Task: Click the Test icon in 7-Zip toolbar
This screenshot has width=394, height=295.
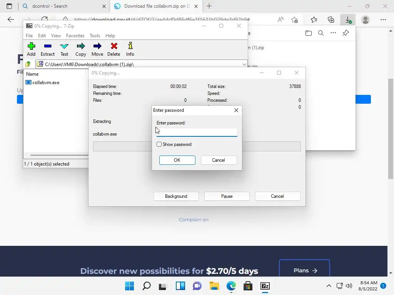Action: click(x=64, y=49)
